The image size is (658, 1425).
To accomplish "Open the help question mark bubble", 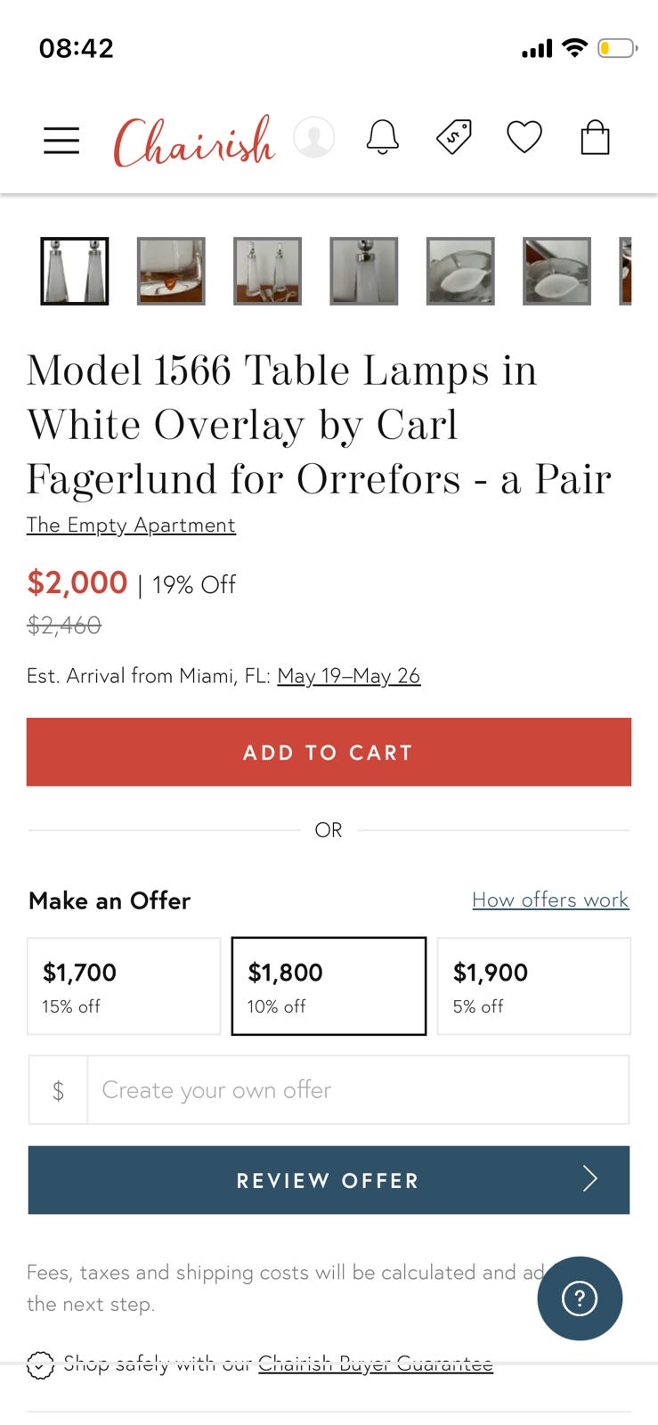I will (580, 1298).
